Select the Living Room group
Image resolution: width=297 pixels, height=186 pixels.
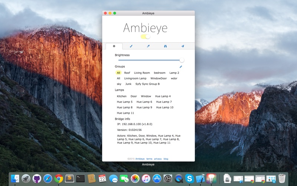(x=142, y=73)
